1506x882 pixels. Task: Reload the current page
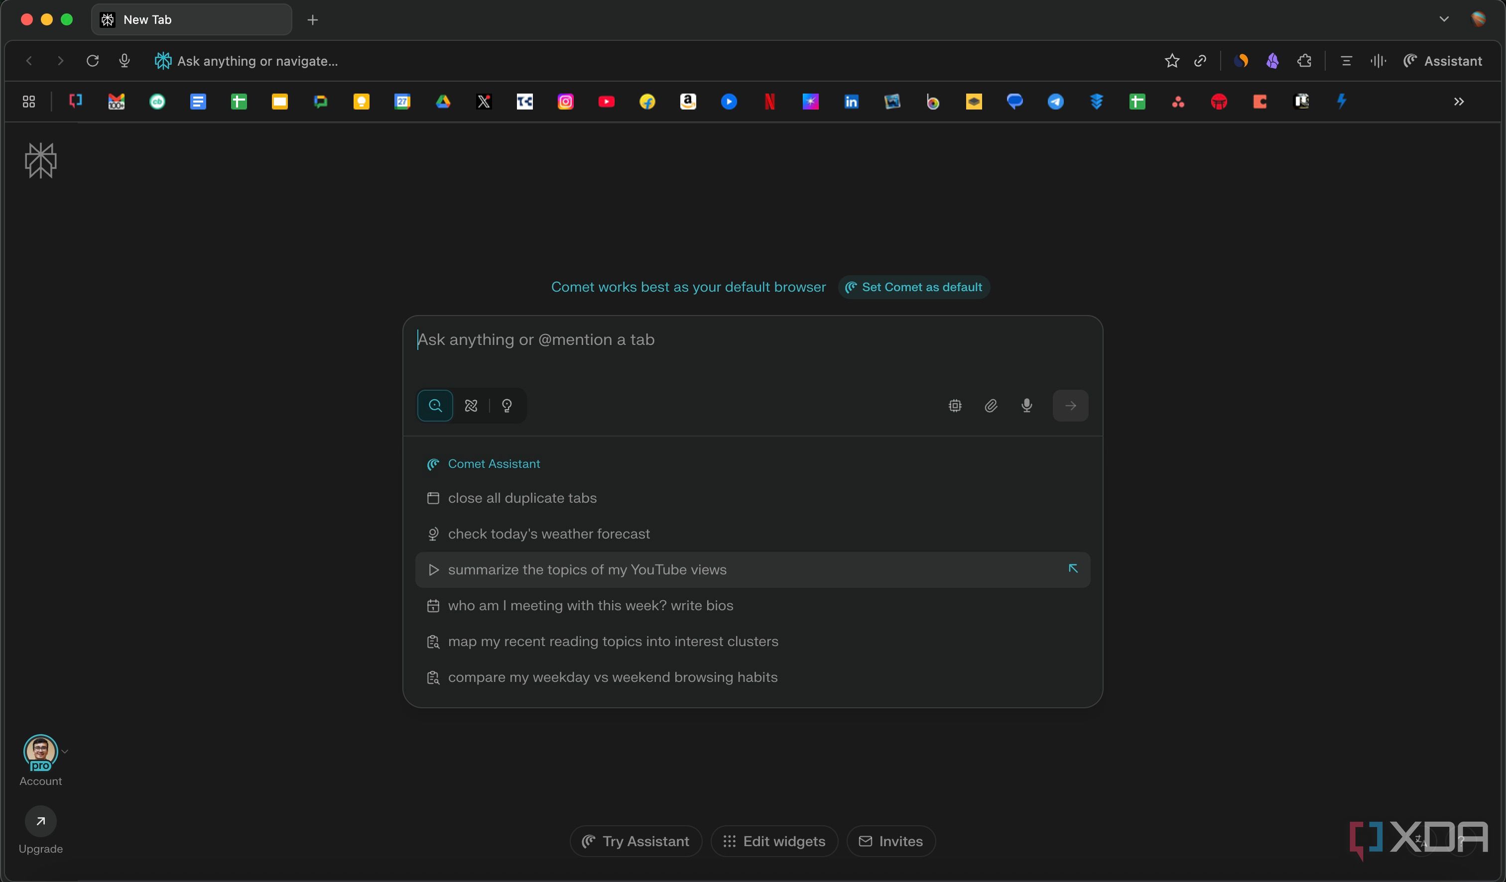click(93, 61)
